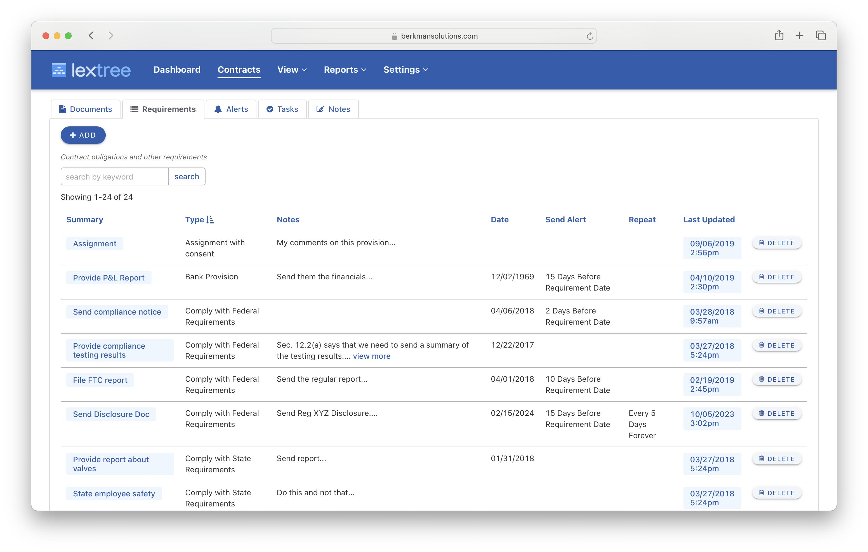Click the Type column sort icon
The image size is (868, 552).
click(210, 220)
